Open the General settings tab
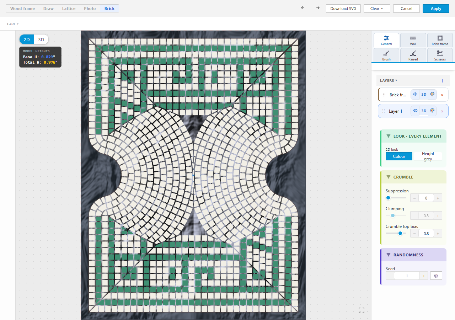The width and height of the screenshot is (455, 320). (386, 40)
